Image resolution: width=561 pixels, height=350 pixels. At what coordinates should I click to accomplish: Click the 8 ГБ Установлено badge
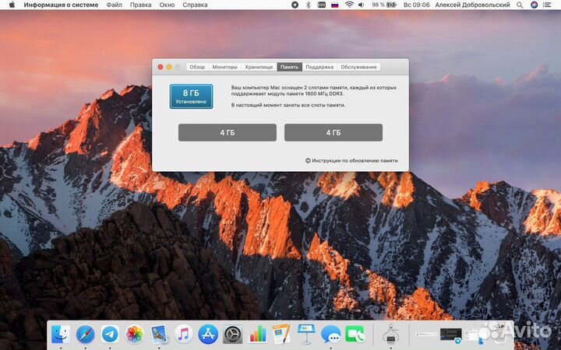coord(191,96)
